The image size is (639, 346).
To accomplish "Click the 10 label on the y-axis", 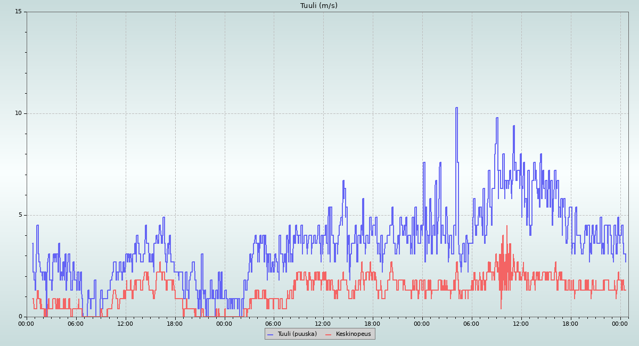I will [x=18, y=113].
